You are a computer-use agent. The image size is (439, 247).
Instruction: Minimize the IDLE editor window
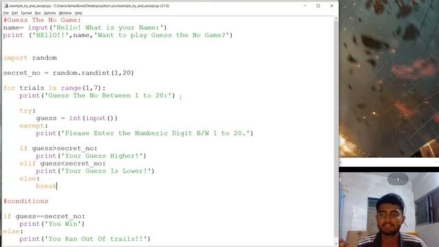[x=305, y=5]
